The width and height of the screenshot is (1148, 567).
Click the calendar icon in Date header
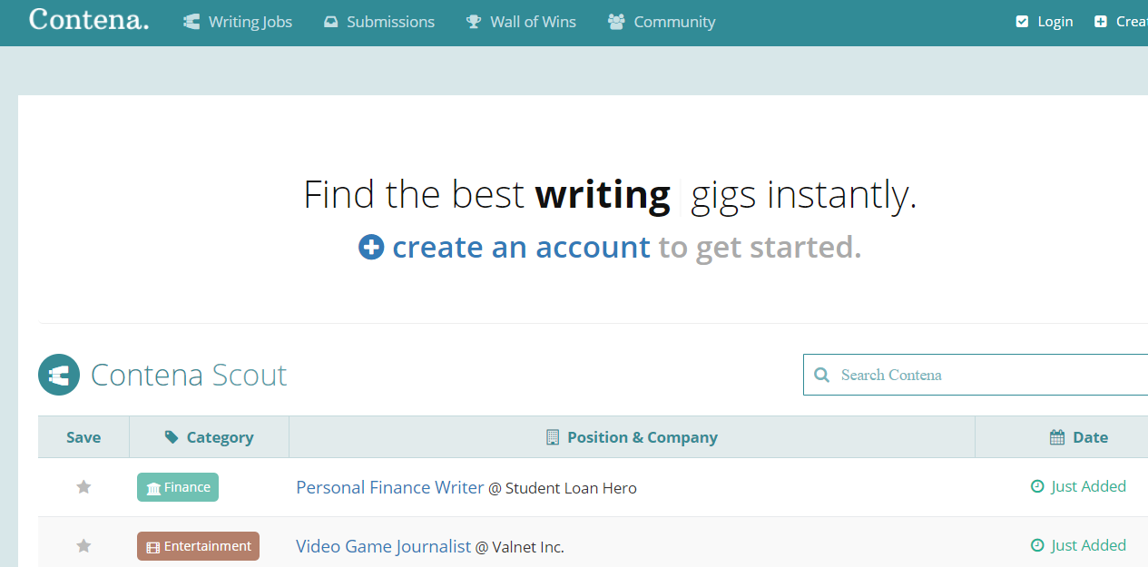point(1057,437)
